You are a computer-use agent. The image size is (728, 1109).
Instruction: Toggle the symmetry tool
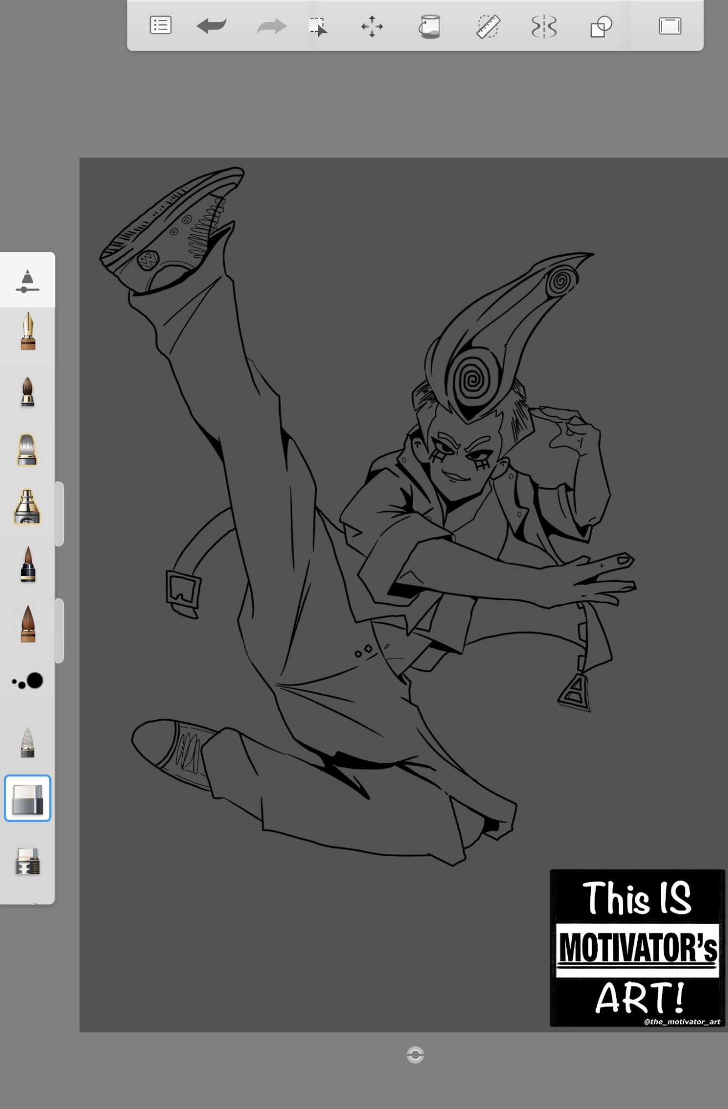click(544, 26)
